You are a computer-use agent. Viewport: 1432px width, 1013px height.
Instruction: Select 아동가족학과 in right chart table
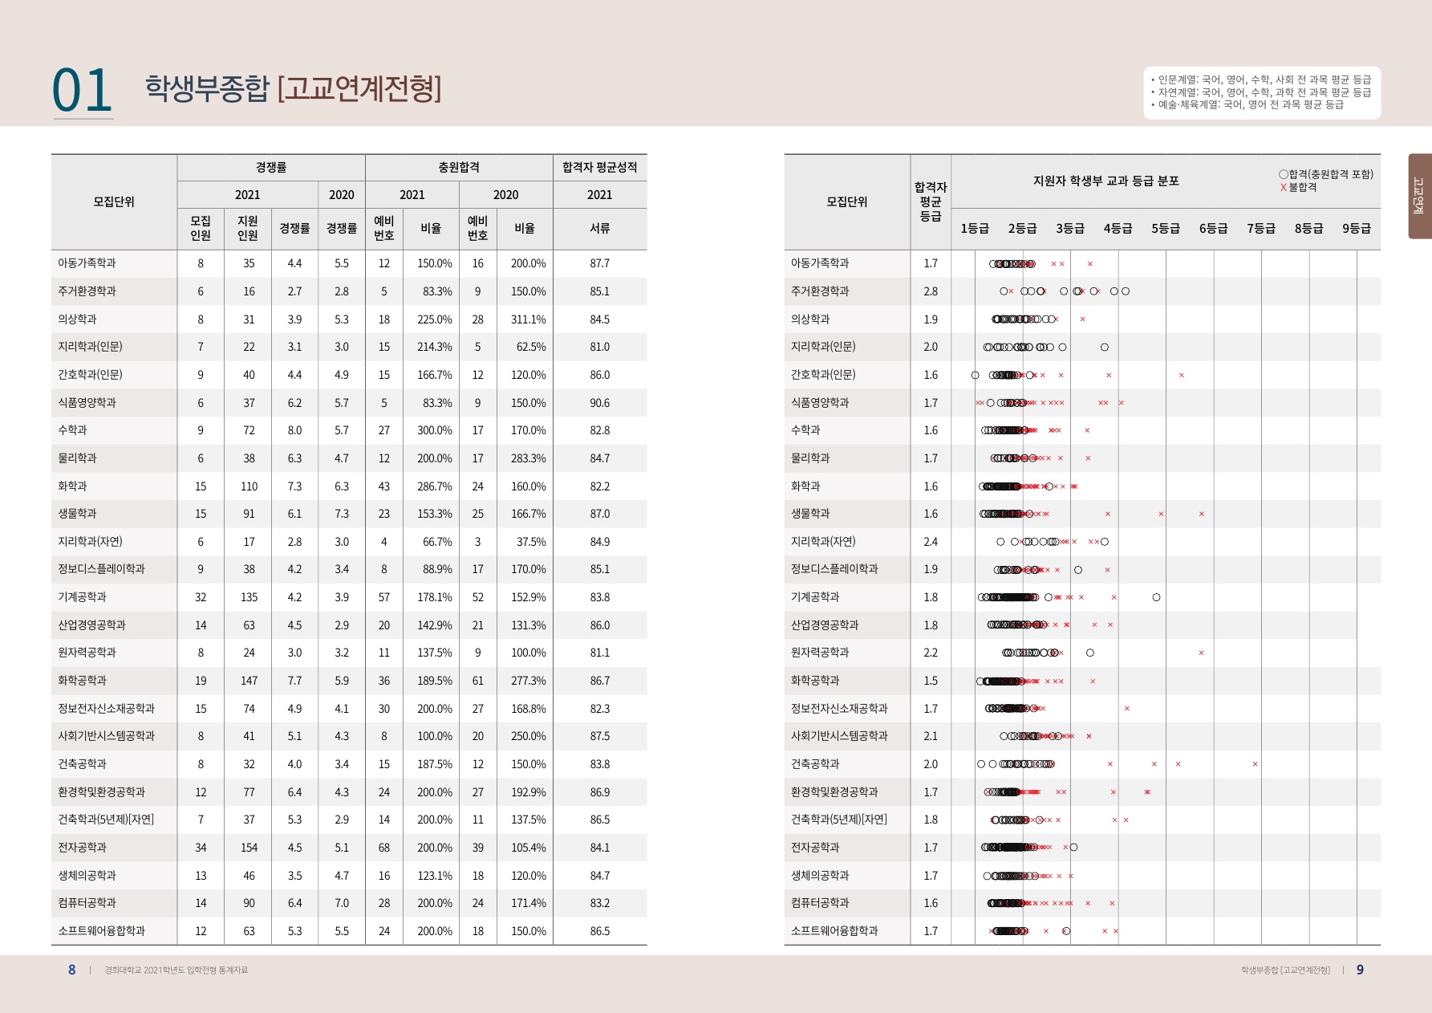tap(820, 263)
